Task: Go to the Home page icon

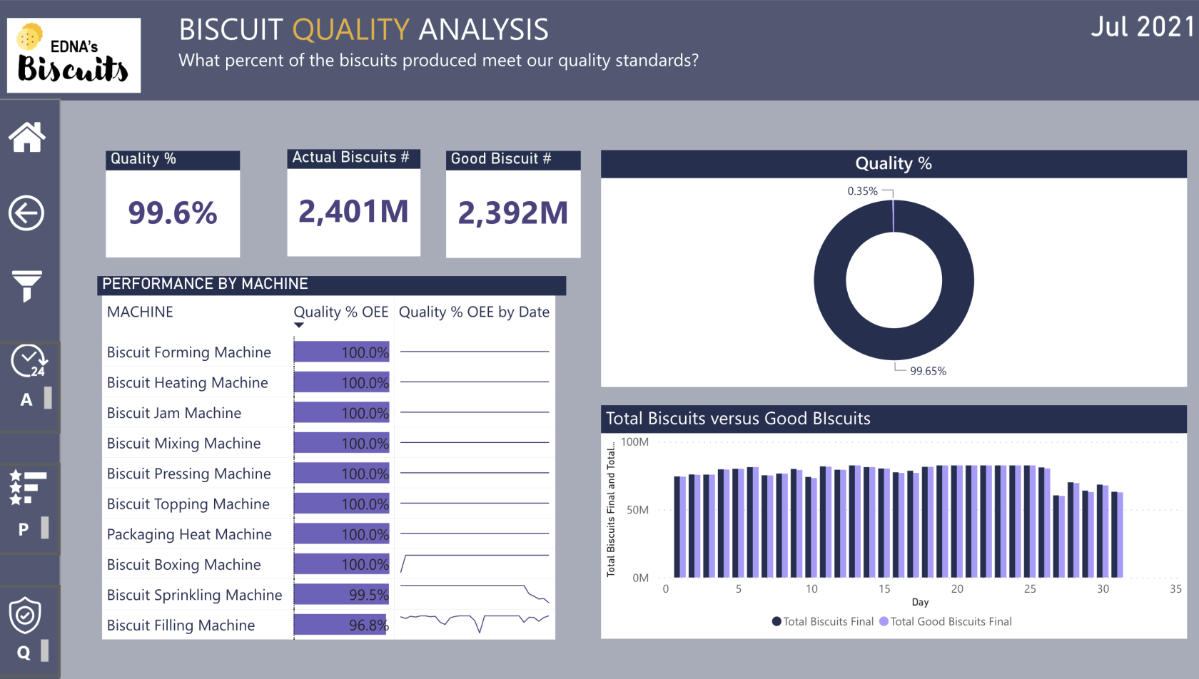Action: point(27,137)
